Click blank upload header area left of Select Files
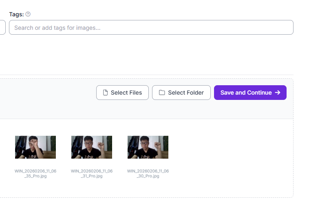This screenshot has height=210, width=309. [45, 98]
